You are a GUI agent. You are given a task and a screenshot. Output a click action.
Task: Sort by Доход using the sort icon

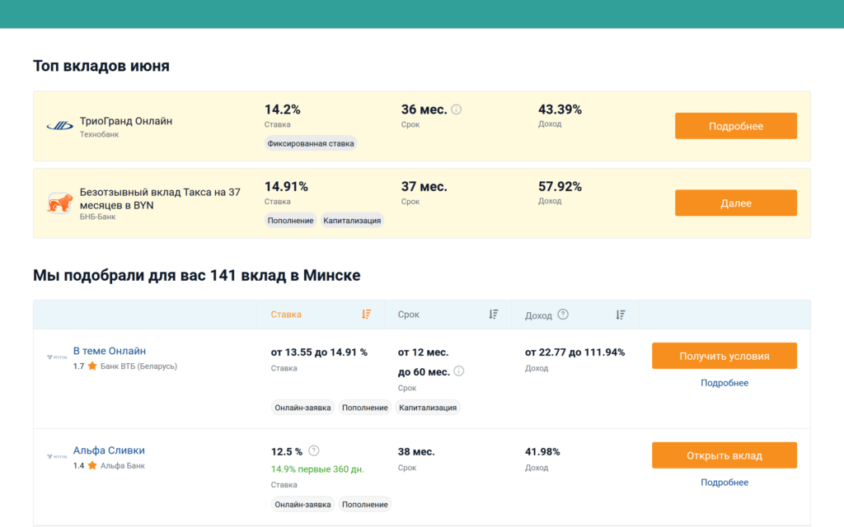pyautogui.click(x=621, y=315)
